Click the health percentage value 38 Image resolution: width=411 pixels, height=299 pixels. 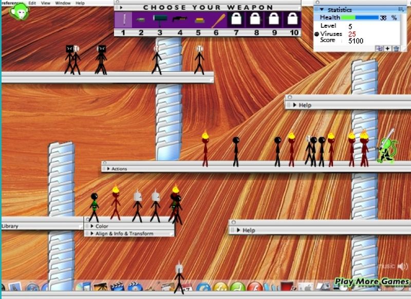click(x=383, y=18)
